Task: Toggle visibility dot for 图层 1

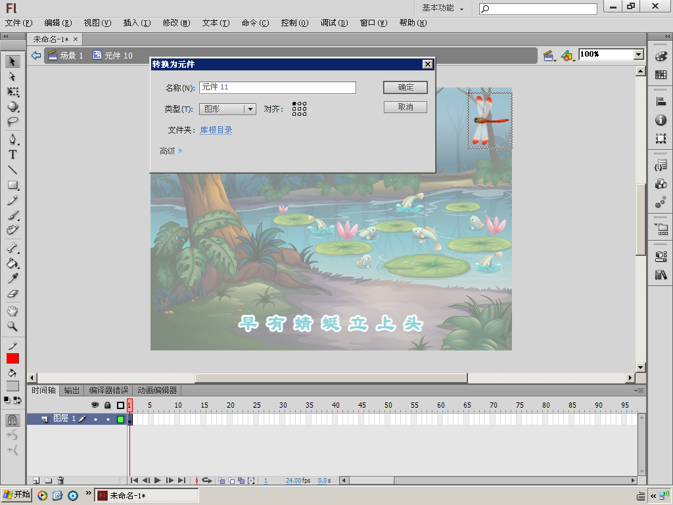Action: (95, 419)
